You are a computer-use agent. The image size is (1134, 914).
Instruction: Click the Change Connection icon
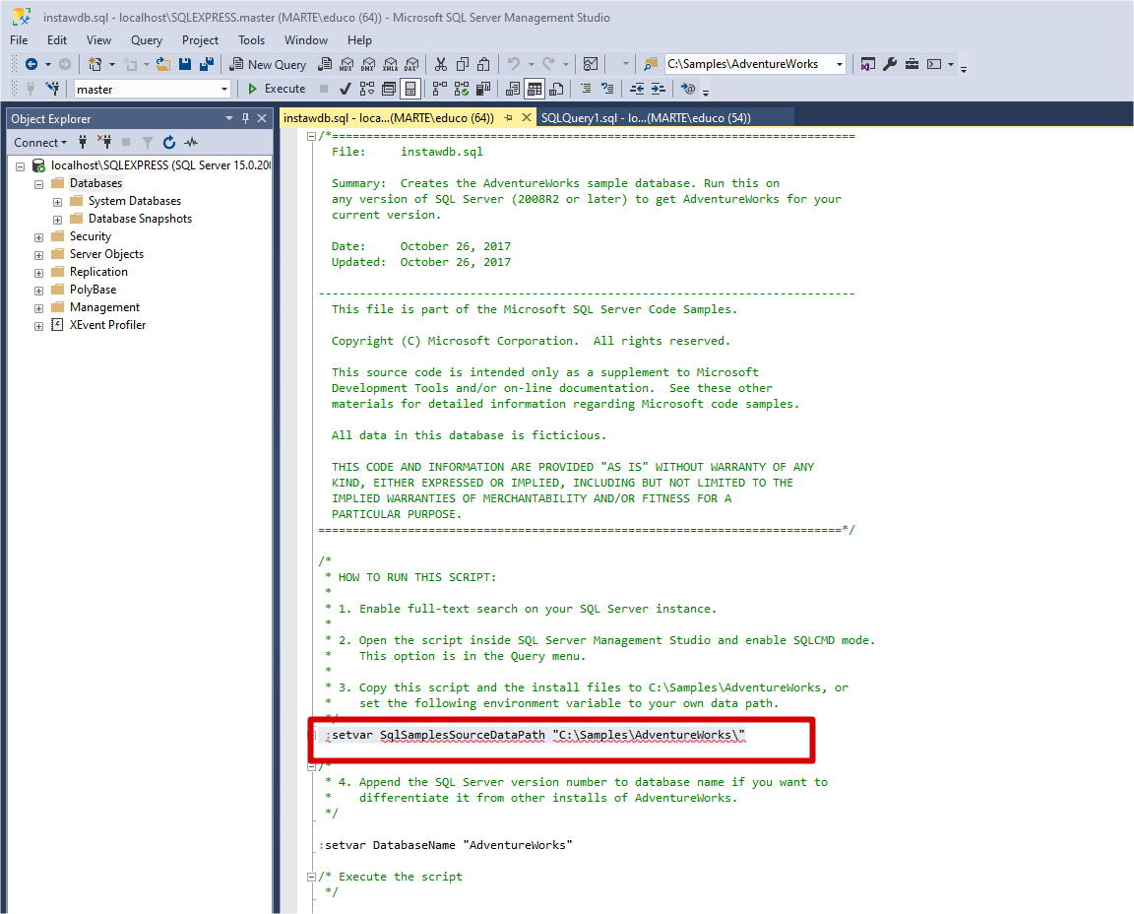pos(52,89)
